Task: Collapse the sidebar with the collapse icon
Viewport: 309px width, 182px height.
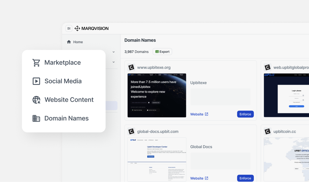Action: pos(69,28)
